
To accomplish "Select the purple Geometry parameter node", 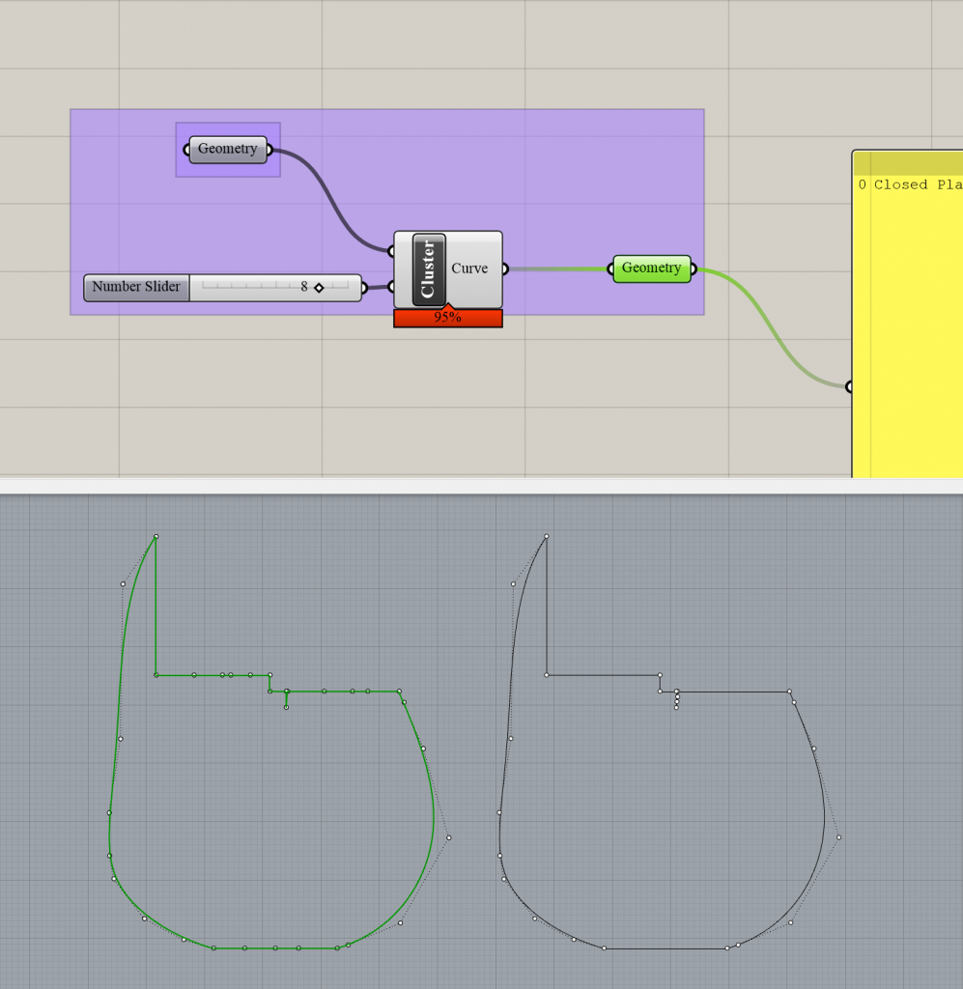I will pos(228,150).
